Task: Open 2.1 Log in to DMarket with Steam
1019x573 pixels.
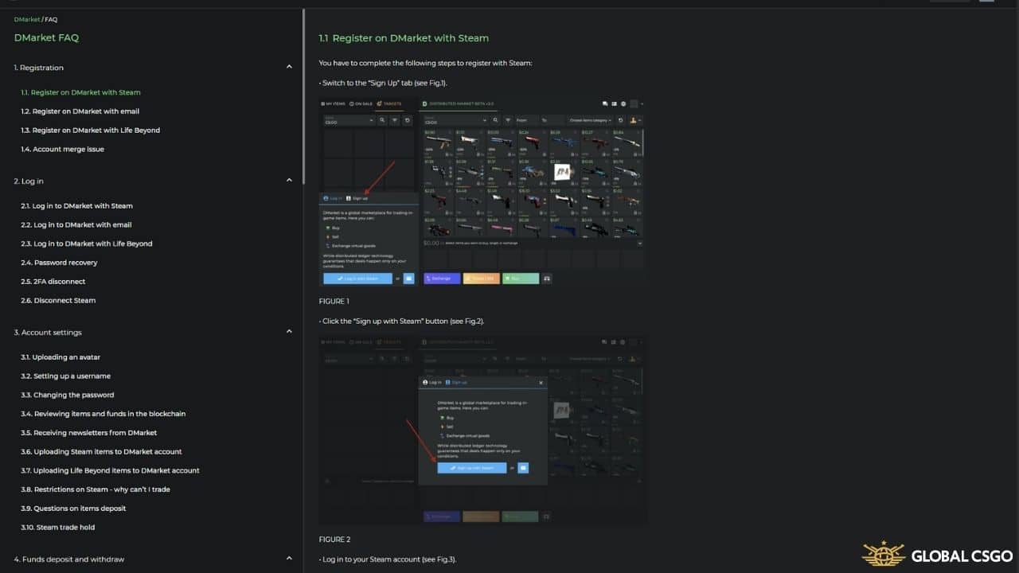Action: [77, 206]
